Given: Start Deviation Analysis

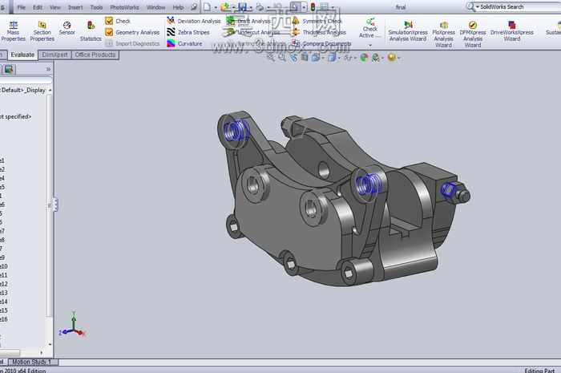Looking at the screenshot, I should point(194,21).
